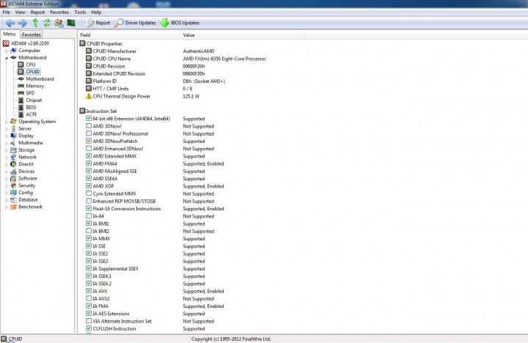528x343 pixels.
Task: Collapse the Motherboard tree node
Action: pos(6,58)
